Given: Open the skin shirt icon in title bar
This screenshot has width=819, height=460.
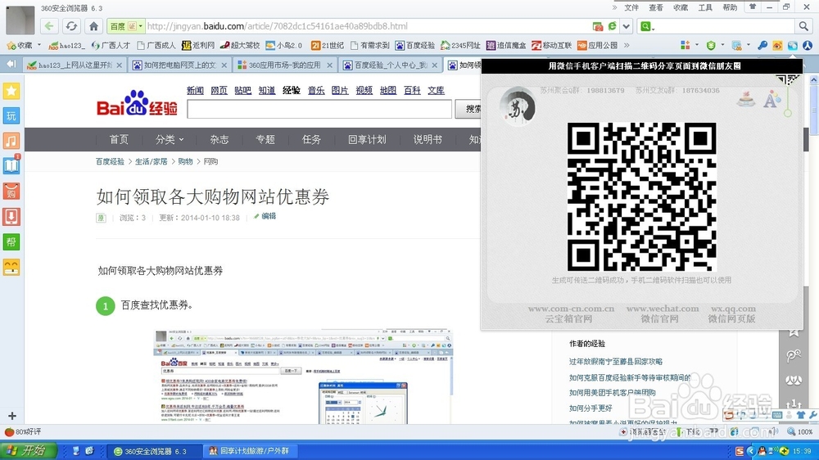Looking at the screenshot, I should [753, 7].
